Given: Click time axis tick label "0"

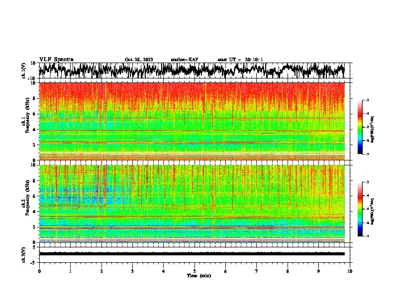Looking at the screenshot, I should coord(39,271).
